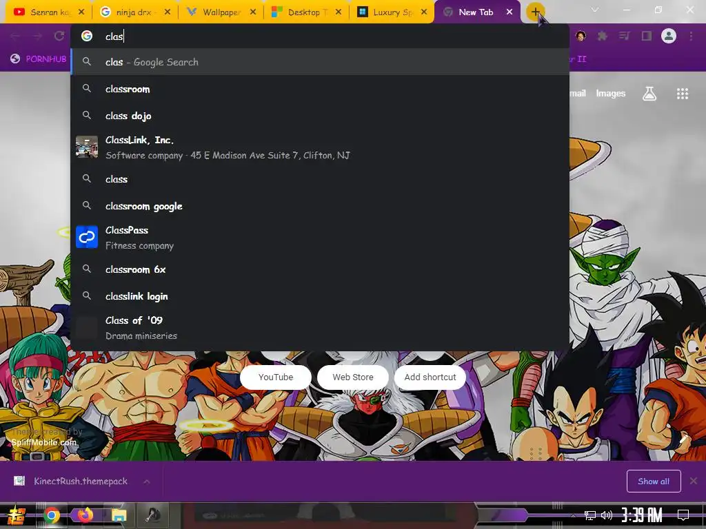Expand the KinectRush.themepack download options
Image resolution: width=706 pixels, height=529 pixels.
147,481
